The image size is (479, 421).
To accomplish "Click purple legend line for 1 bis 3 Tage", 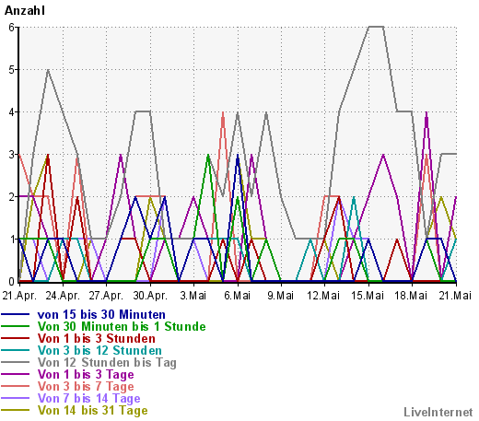I will [16, 374].
